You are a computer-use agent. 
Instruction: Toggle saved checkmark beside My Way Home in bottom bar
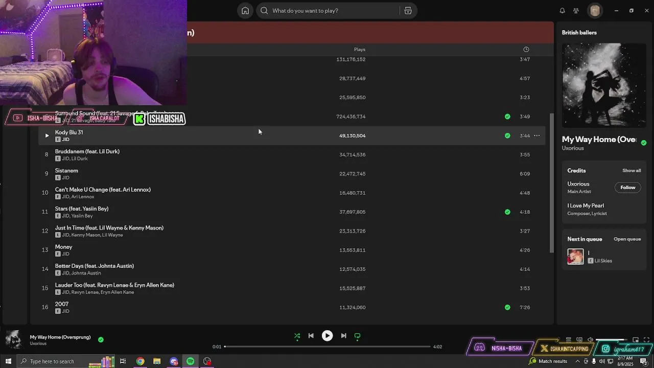click(x=101, y=339)
